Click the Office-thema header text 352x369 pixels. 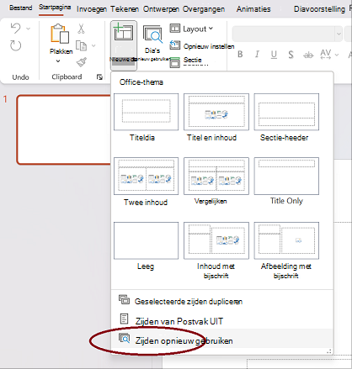click(141, 82)
